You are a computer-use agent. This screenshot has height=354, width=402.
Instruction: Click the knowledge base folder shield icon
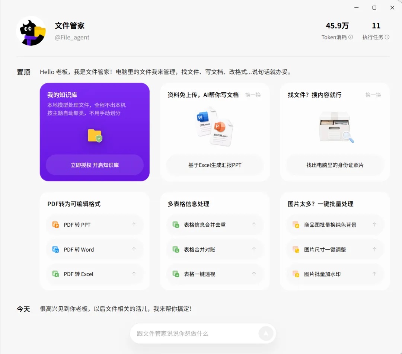coord(95,135)
